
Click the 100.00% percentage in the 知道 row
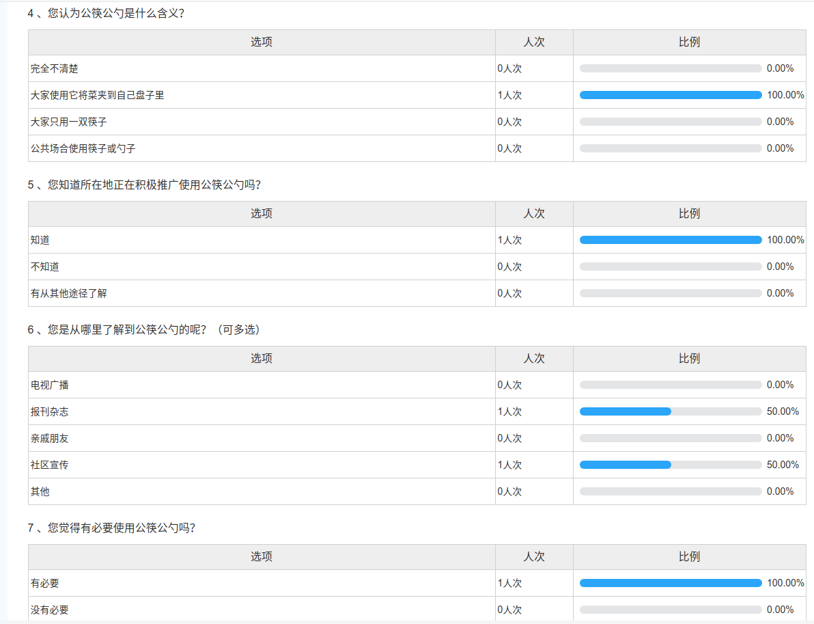785,240
